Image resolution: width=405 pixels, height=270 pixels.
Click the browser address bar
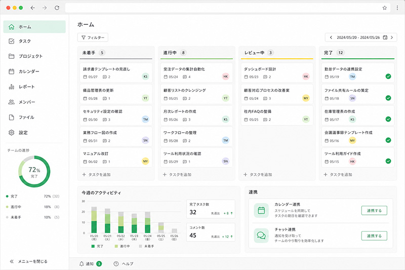pyautogui.click(x=223, y=8)
